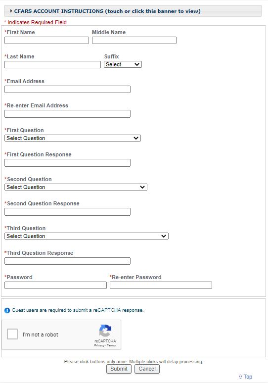Focus the Re-enter Password field
The width and height of the screenshot is (268, 383).
[x=161, y=286]
